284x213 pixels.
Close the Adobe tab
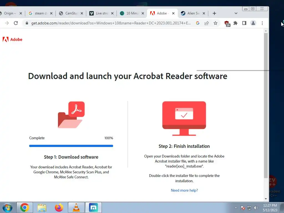tap(173, 13)
